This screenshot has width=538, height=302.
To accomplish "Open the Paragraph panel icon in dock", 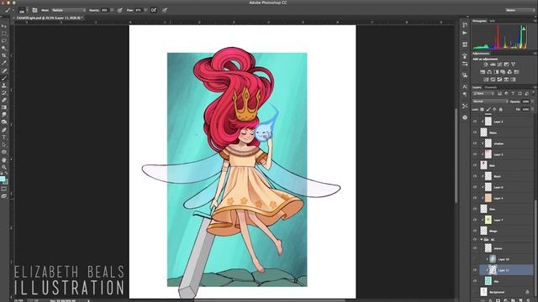I will 465,94.
